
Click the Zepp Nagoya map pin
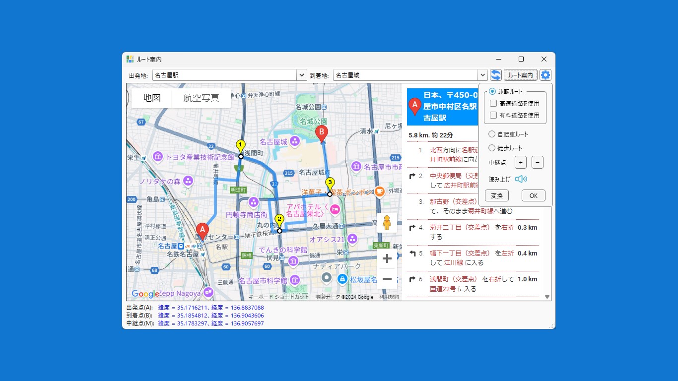pos(208,292)
